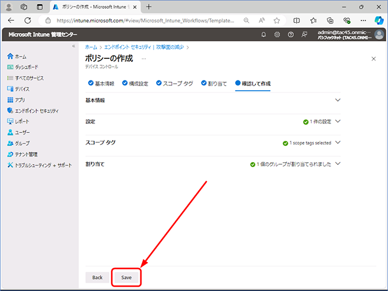Click the site lock icon in address bar

pos(48,21)
